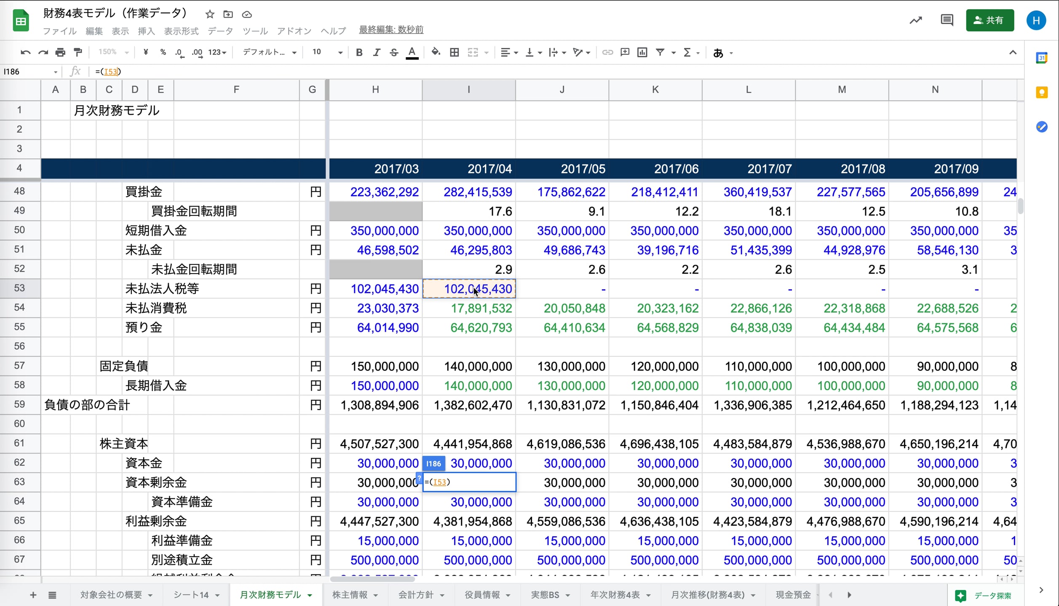Open the font size dropdown
1059x606 pixels.
(x=327, y=53)
